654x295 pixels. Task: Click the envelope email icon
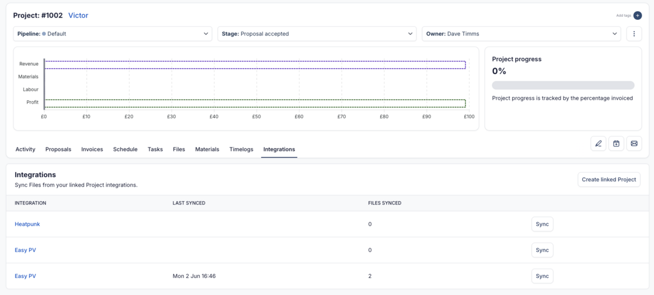634,143
